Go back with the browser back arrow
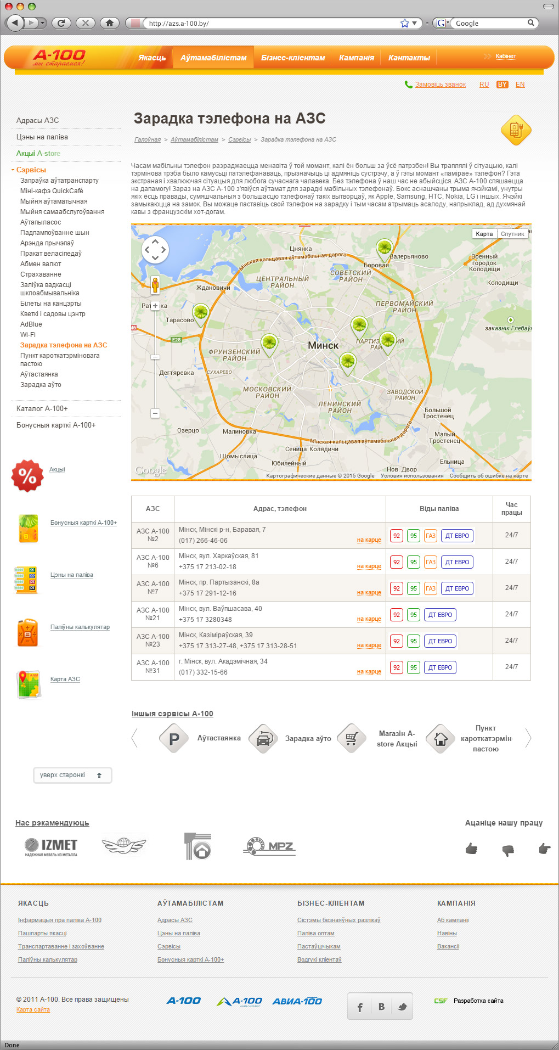The width and height of the screenshot is (559, 1050). (x=15, y=23)
